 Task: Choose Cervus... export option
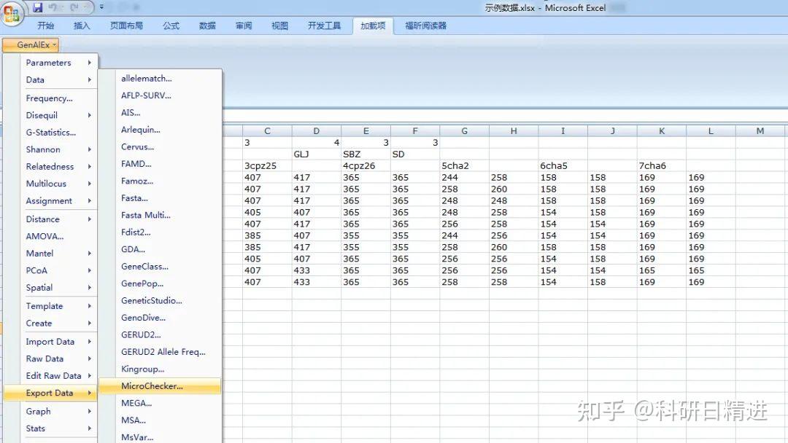[160, 146]
